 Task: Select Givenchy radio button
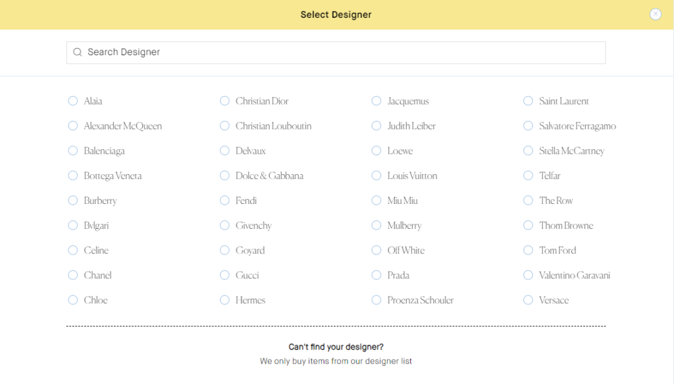225,226
